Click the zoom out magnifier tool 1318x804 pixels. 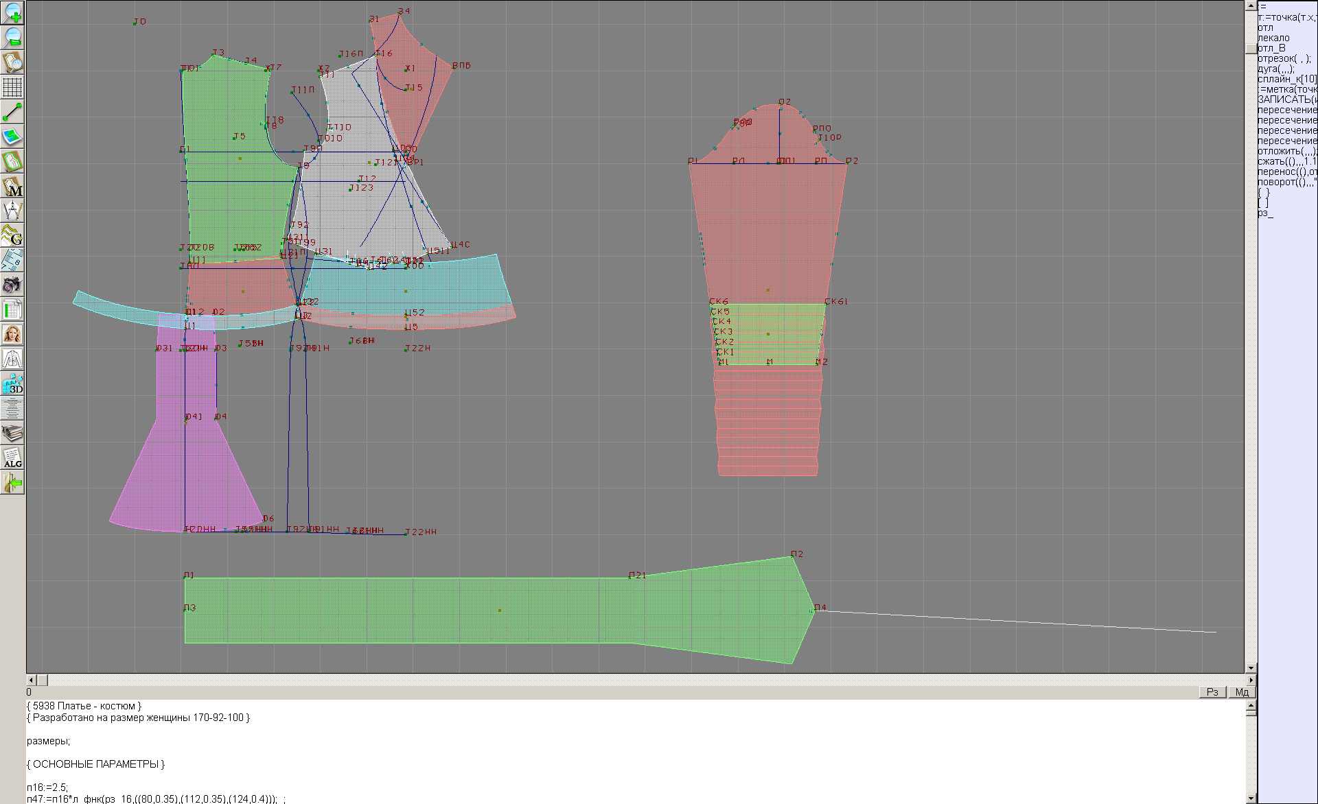tap(12, 37)
